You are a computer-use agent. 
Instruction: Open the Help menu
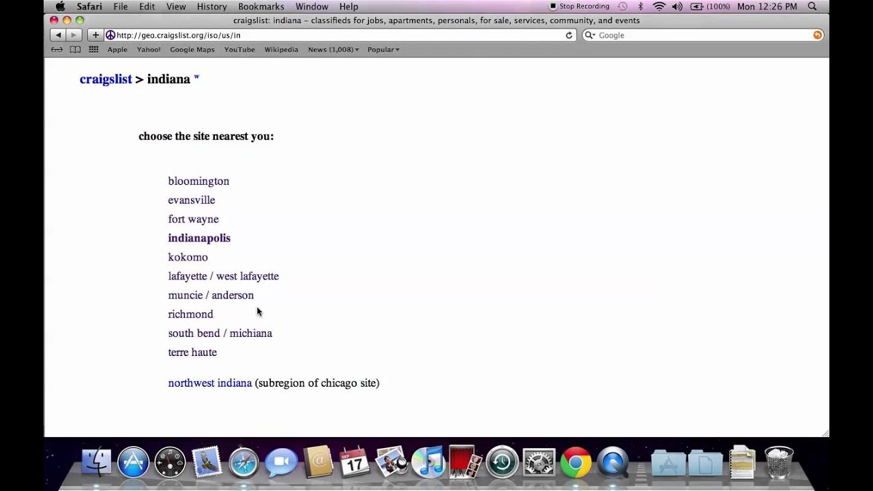click(x=349, y=7)
